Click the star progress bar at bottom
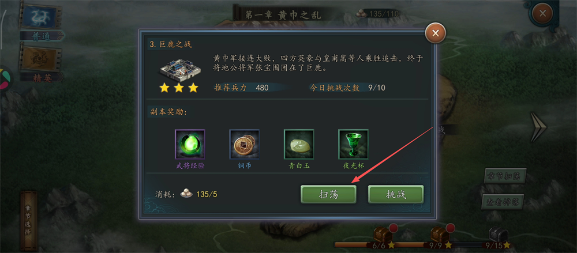 coord(423,244)
